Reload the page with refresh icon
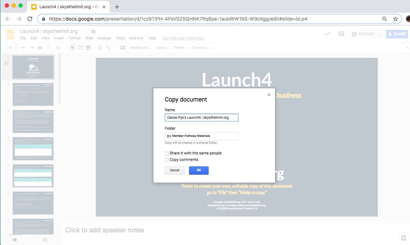 pyautogui.click(x=30, y=19)
